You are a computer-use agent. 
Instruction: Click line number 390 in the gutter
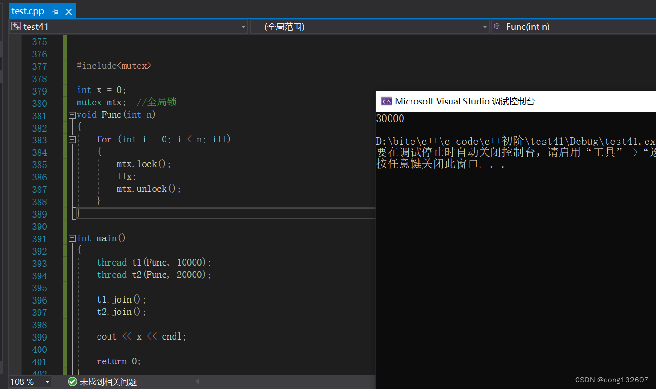[39, 227]
